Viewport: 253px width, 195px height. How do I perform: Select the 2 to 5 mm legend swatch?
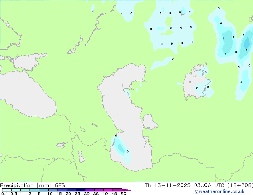34,190
